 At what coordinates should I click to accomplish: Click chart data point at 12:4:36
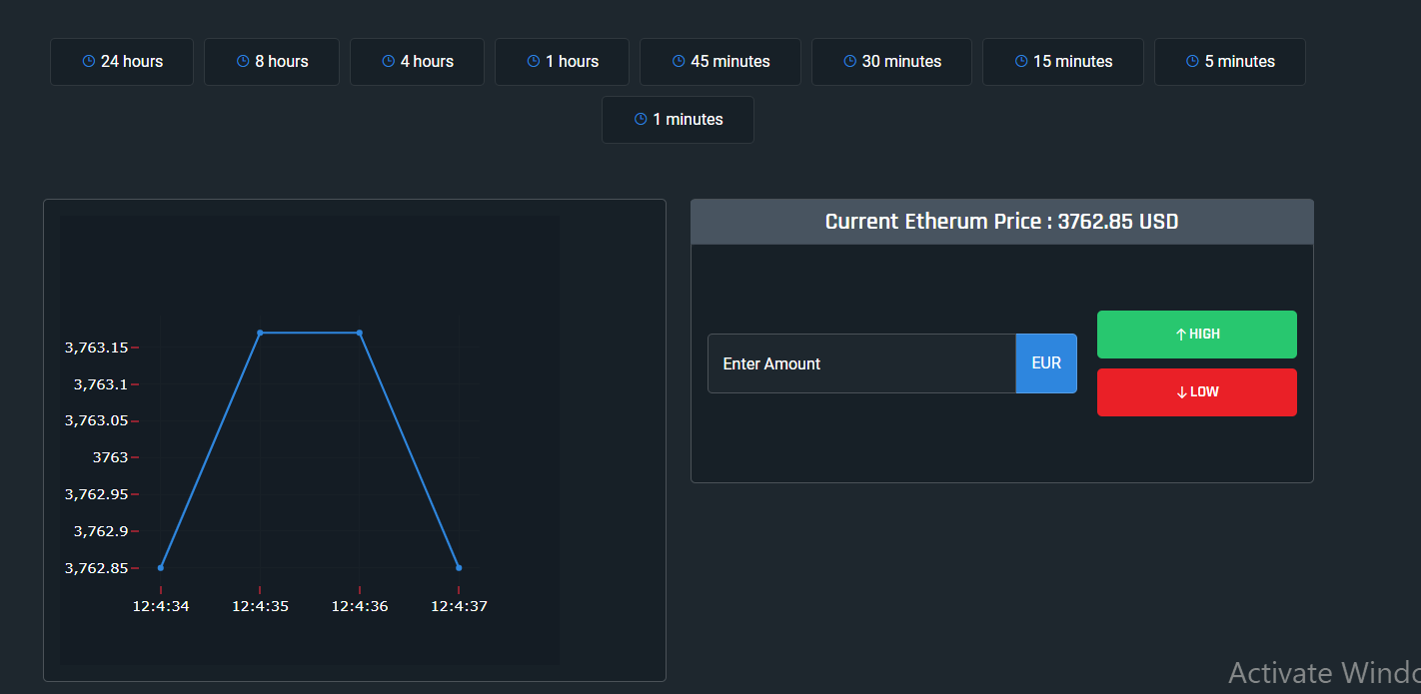click(360, 333)
